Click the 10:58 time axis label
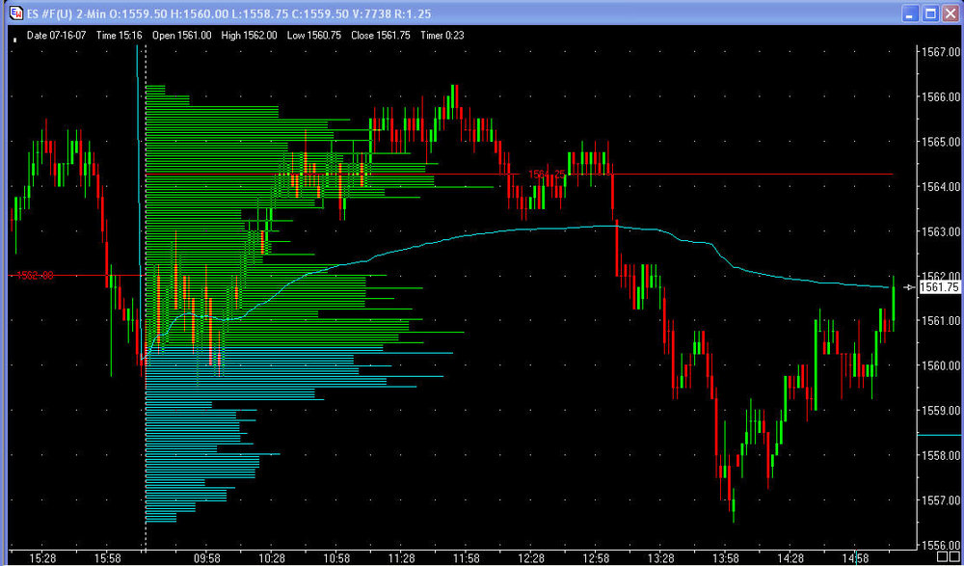 pos(335,558)
